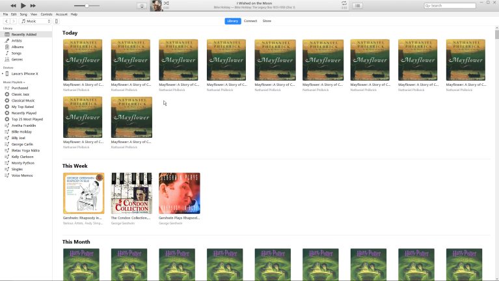Open the Up Next list button
Image resolution: width=499 pixels, height=281 pixels.
(357, 6)
